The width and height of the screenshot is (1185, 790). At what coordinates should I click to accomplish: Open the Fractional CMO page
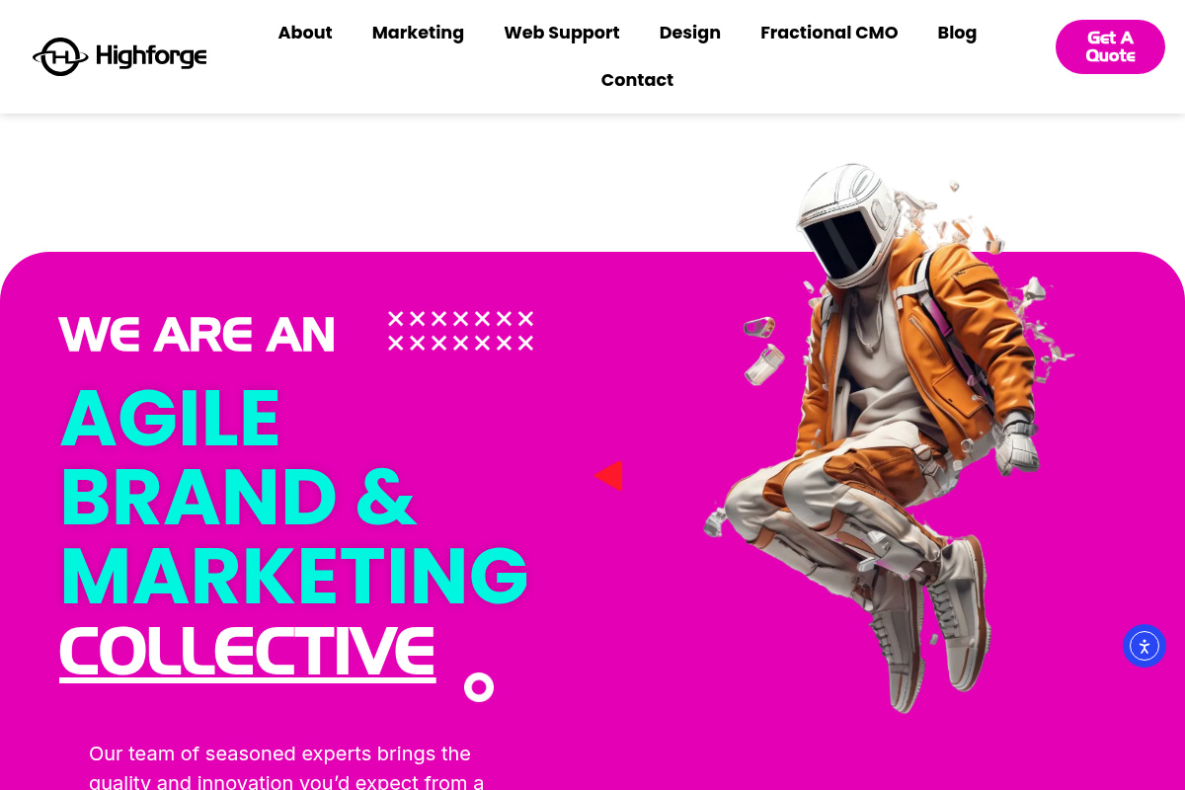click(829, 33)
